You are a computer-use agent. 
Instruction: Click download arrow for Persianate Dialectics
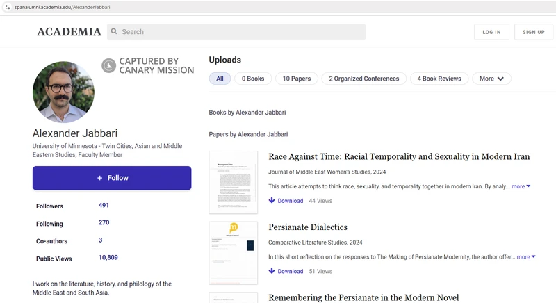272,271
